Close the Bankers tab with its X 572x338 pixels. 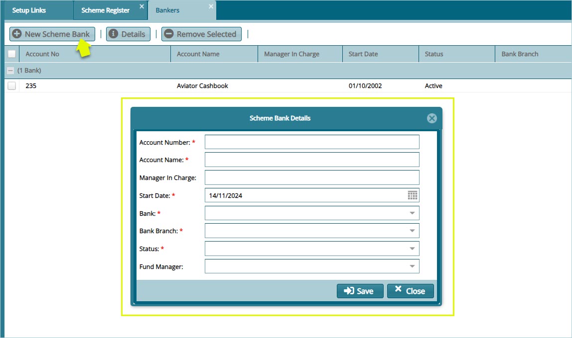pos(211,6)
